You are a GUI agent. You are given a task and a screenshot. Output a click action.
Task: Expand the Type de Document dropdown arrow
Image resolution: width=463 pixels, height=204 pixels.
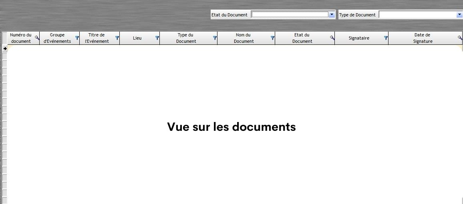tap(459, 15)
